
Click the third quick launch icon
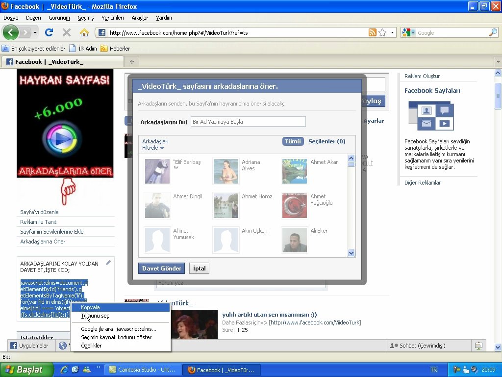point(86,370)
